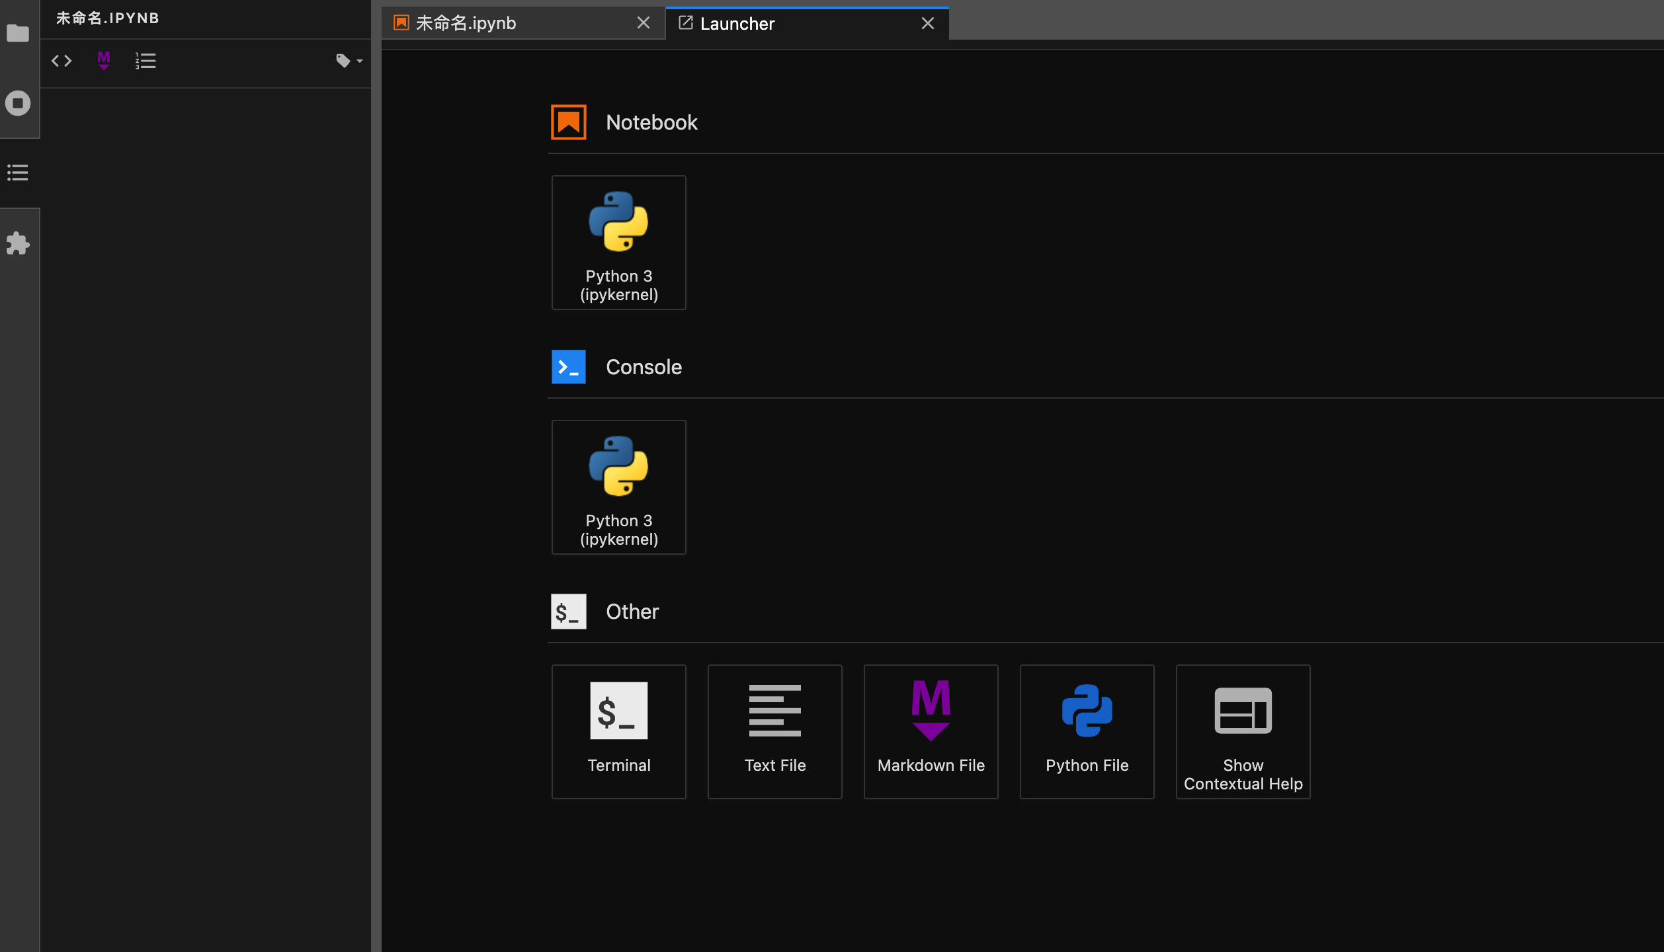Expand the Notebook section header
The image size is (1664, 952).
click(x=651, y=122)
